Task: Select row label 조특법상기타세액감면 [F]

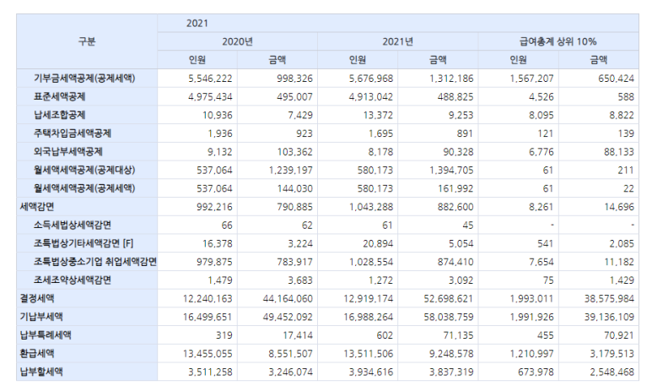Action: pyautogui.click(x=84, y=243)
